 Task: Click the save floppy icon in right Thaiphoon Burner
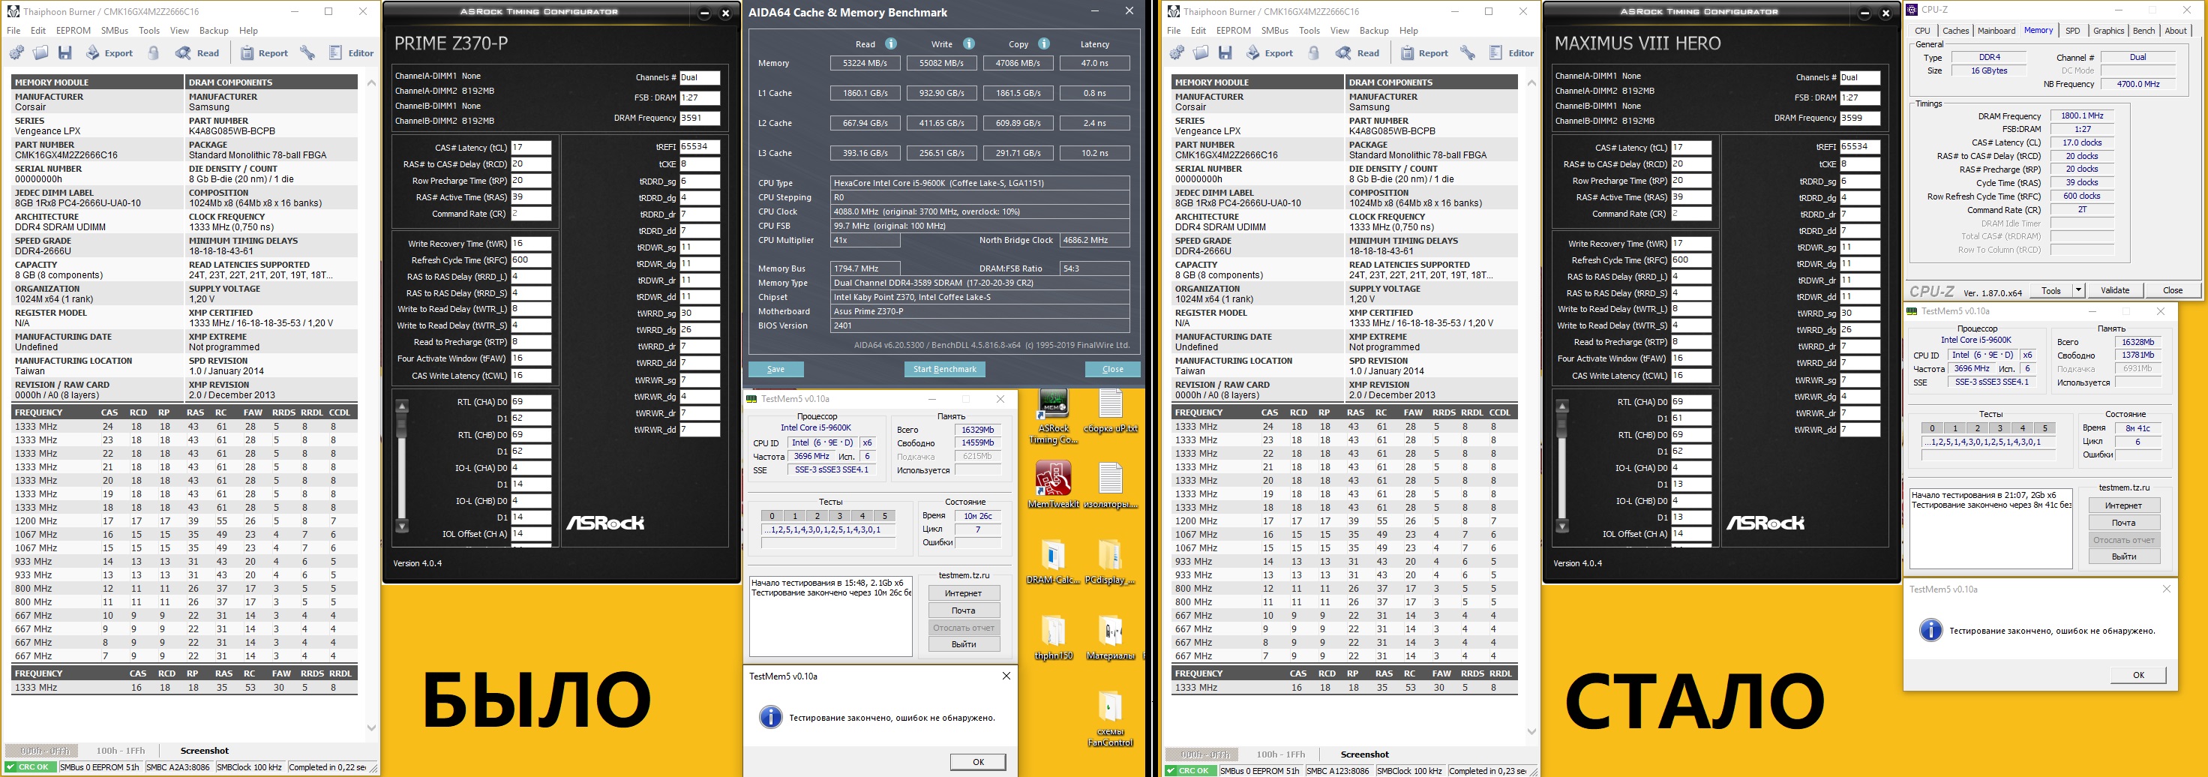click(1225, 53)
